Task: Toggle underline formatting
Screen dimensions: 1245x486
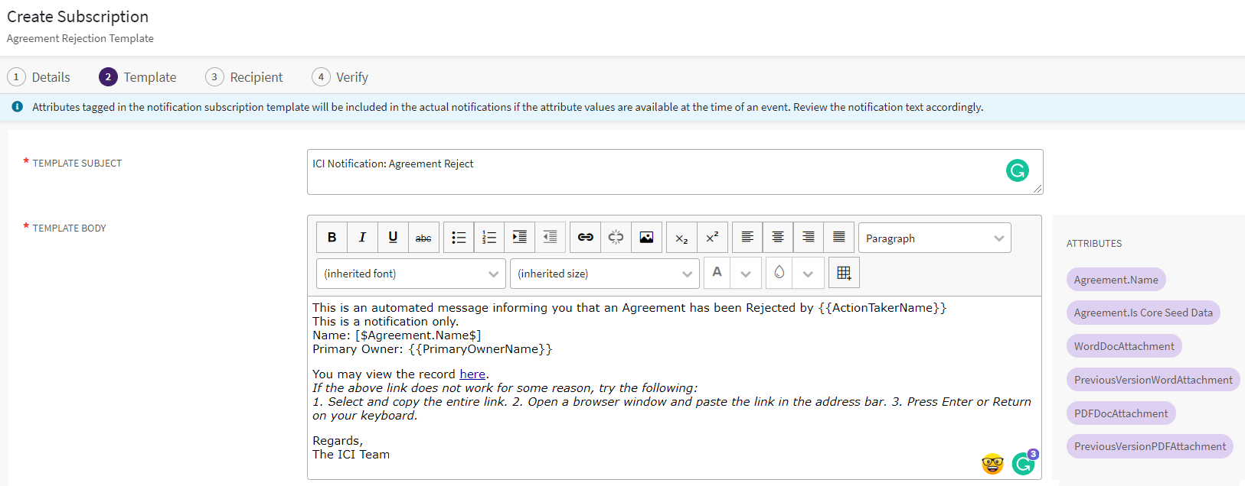Action: click(393, 238)
